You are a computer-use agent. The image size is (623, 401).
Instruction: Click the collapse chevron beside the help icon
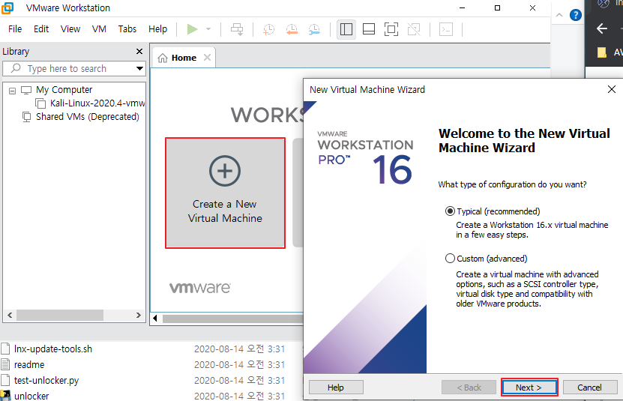559,15
